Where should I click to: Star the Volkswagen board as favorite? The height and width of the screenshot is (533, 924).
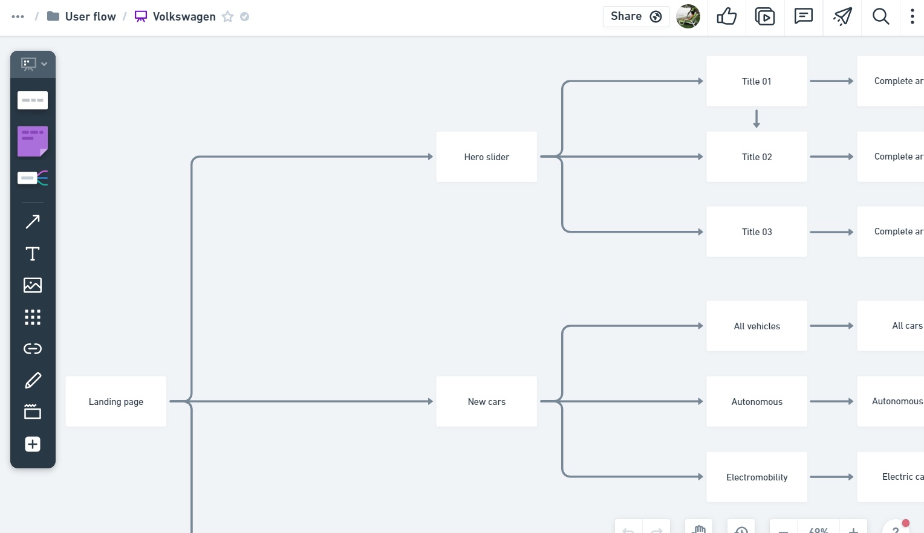pos(227,17)
